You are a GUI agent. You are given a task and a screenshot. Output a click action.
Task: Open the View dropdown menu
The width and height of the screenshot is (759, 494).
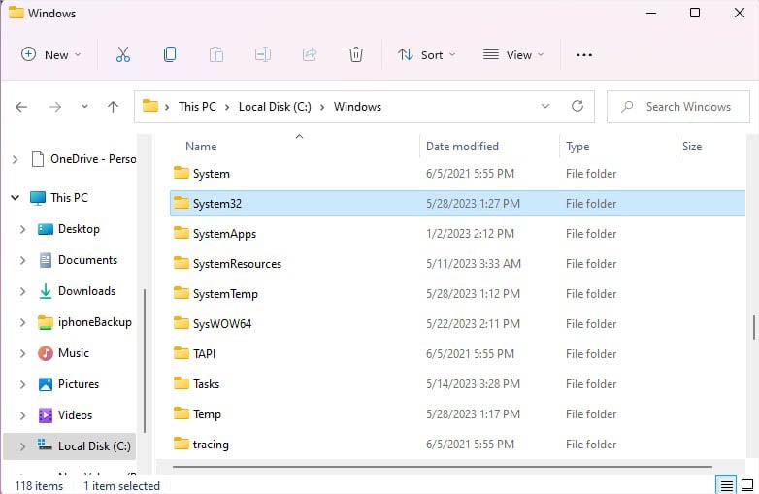point(513,54)
